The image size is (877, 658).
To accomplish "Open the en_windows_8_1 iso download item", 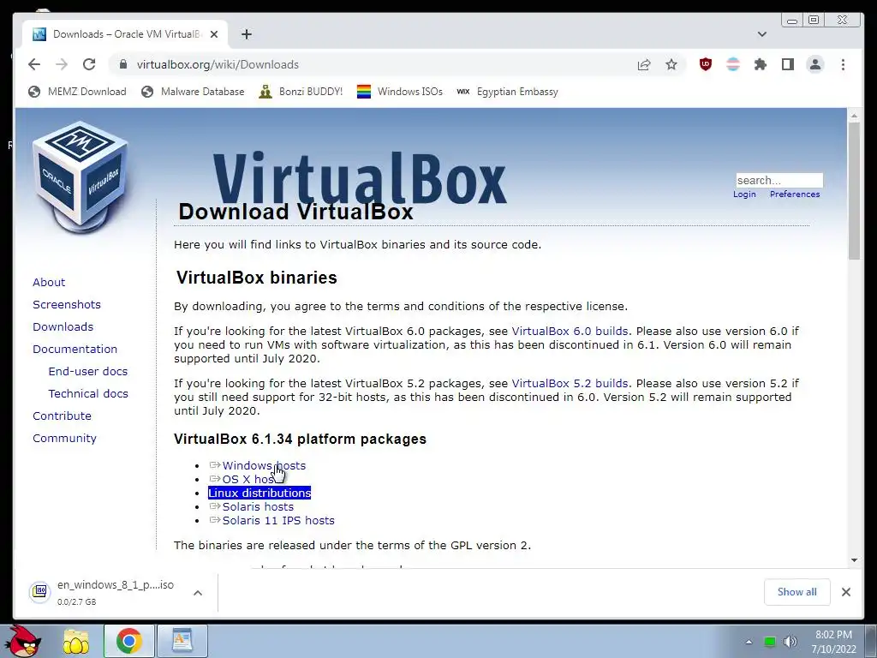I will [102, 592].
